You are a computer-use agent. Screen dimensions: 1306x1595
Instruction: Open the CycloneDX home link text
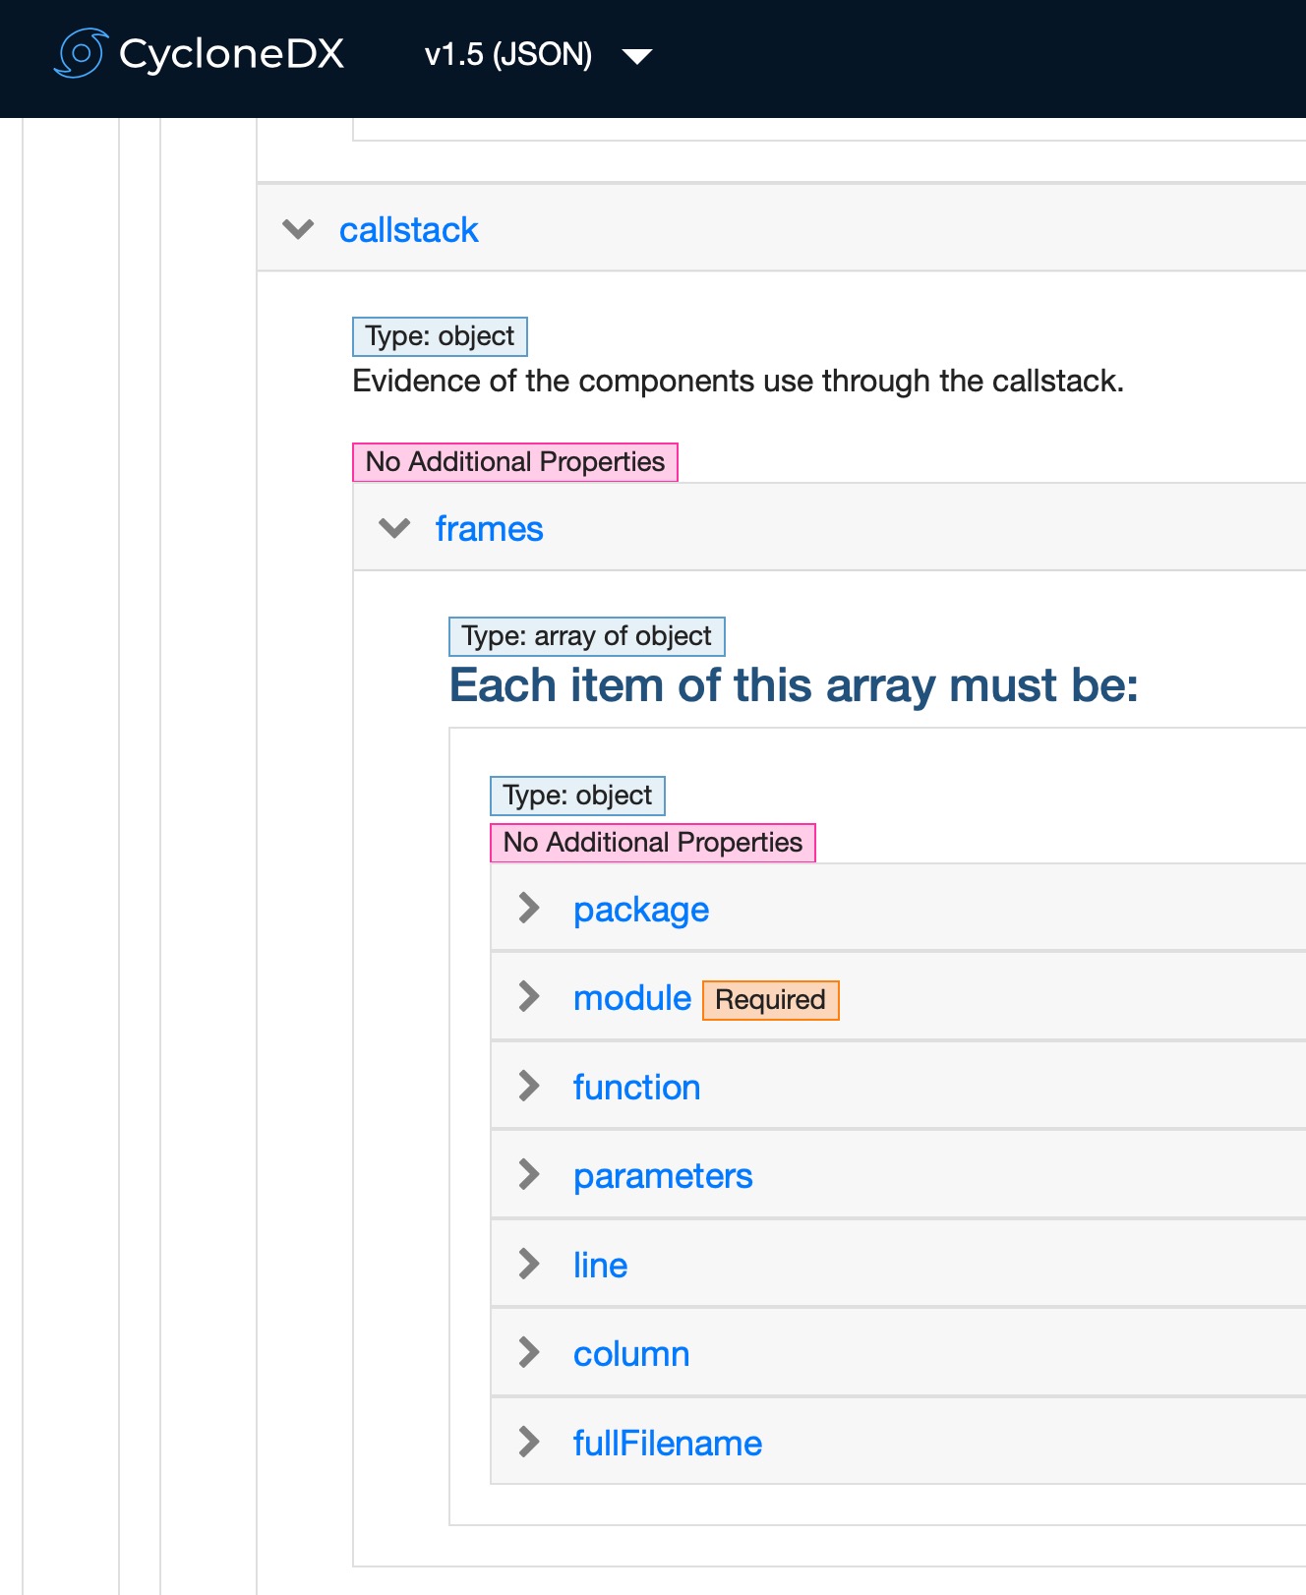pyautogui.click(x=231, y=54)
